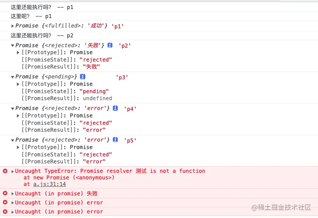The height and width of the screenshot is (218, 318).
Task: Click the info icon next to p5
Action: point(115,140)
